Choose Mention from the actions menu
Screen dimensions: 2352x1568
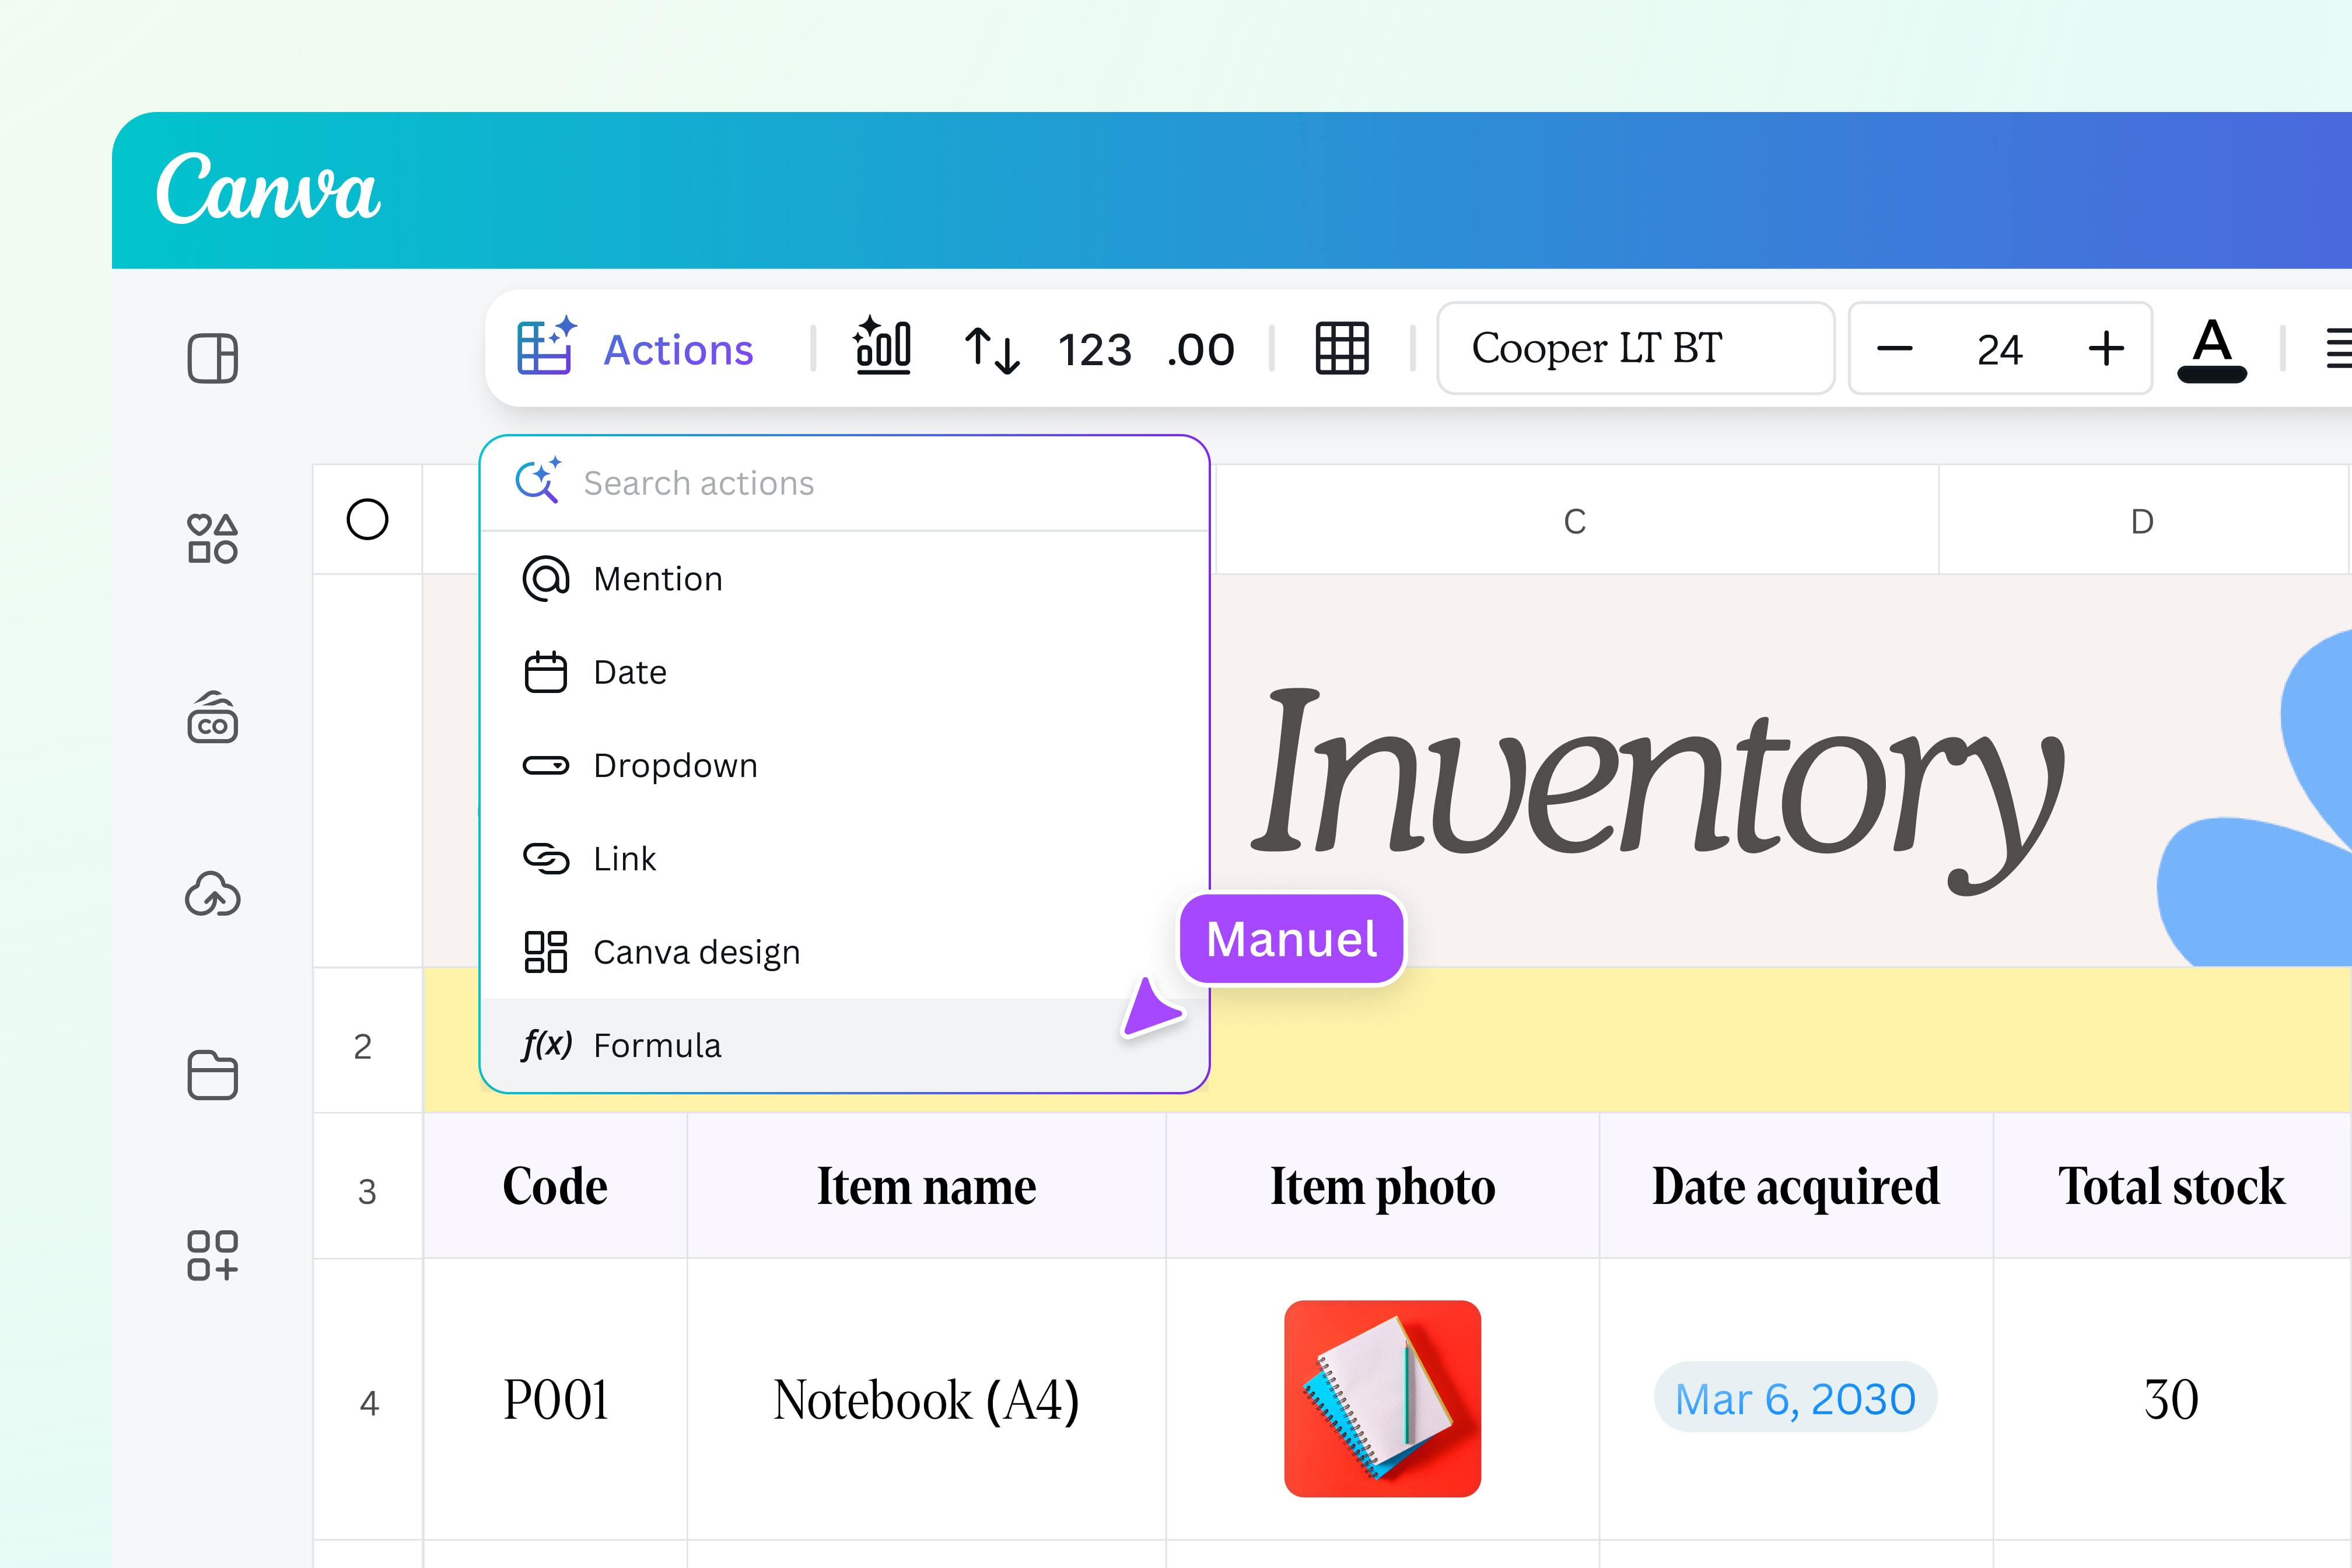(657, 578)
